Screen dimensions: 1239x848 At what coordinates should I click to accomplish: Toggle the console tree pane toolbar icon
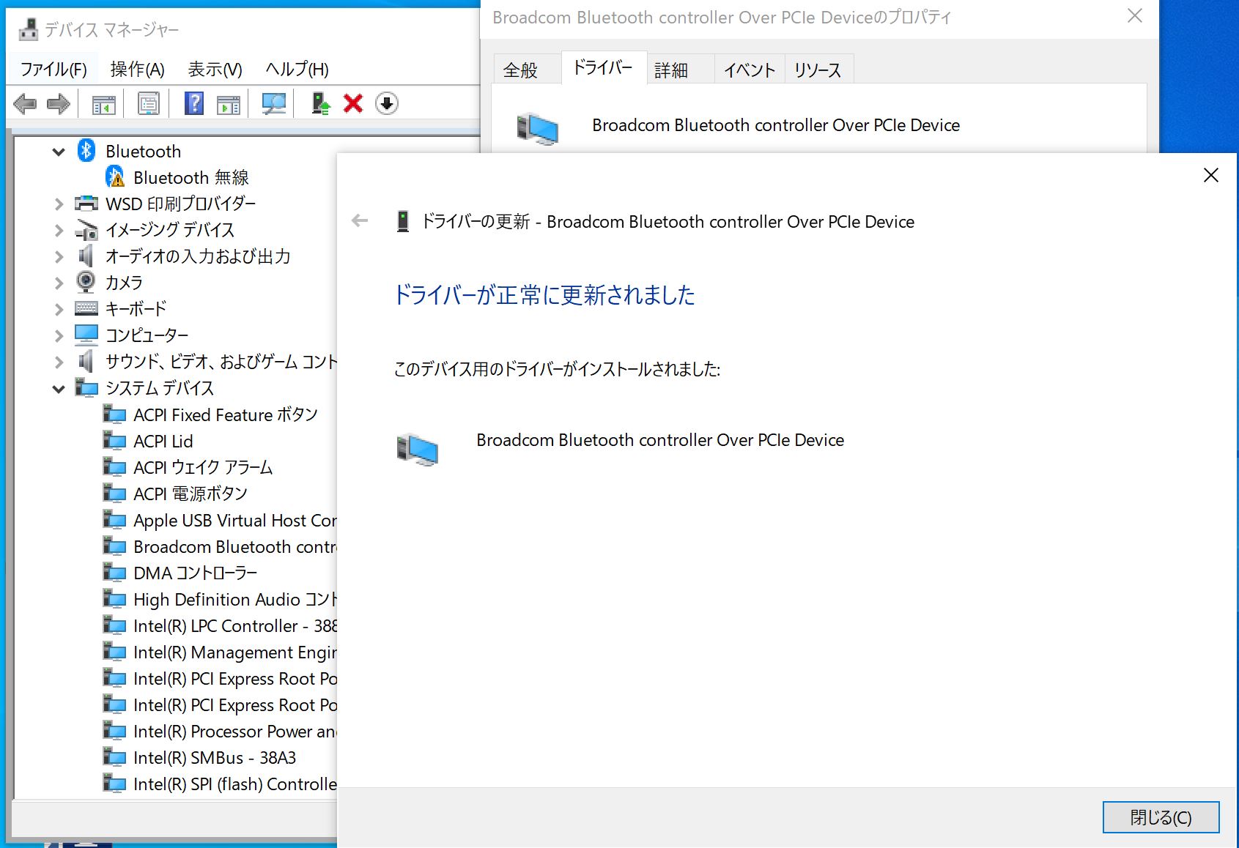click(103, 104)
